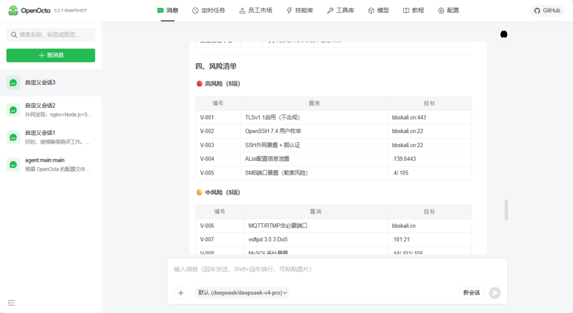The height and width of the screenshot is (313, 573).
Task: Click the wrench icon beside 工具库
Action: coord(330,11)
